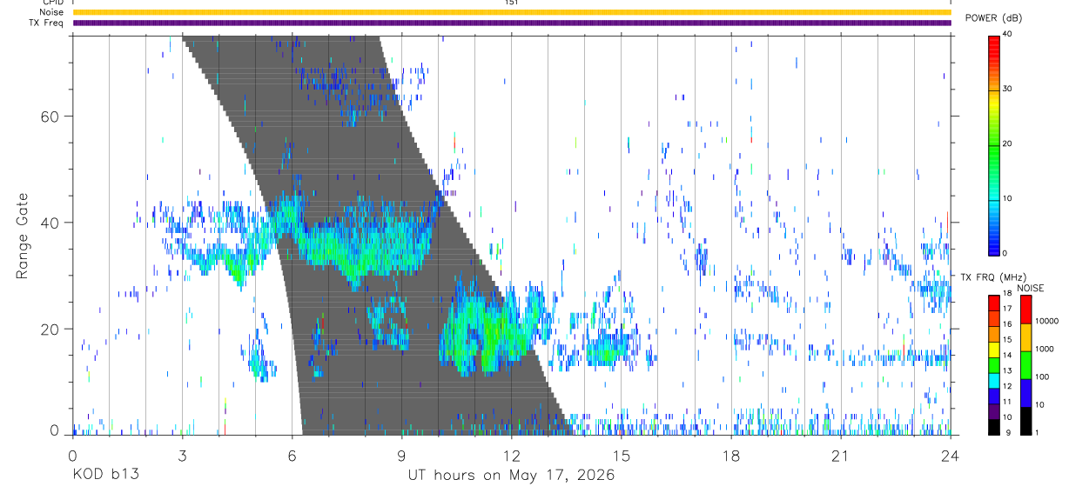This screenshot has width=1069, height=493.
Task: Click the '15' tick on the UT hours axis
Action: click(x=621, y=456)
